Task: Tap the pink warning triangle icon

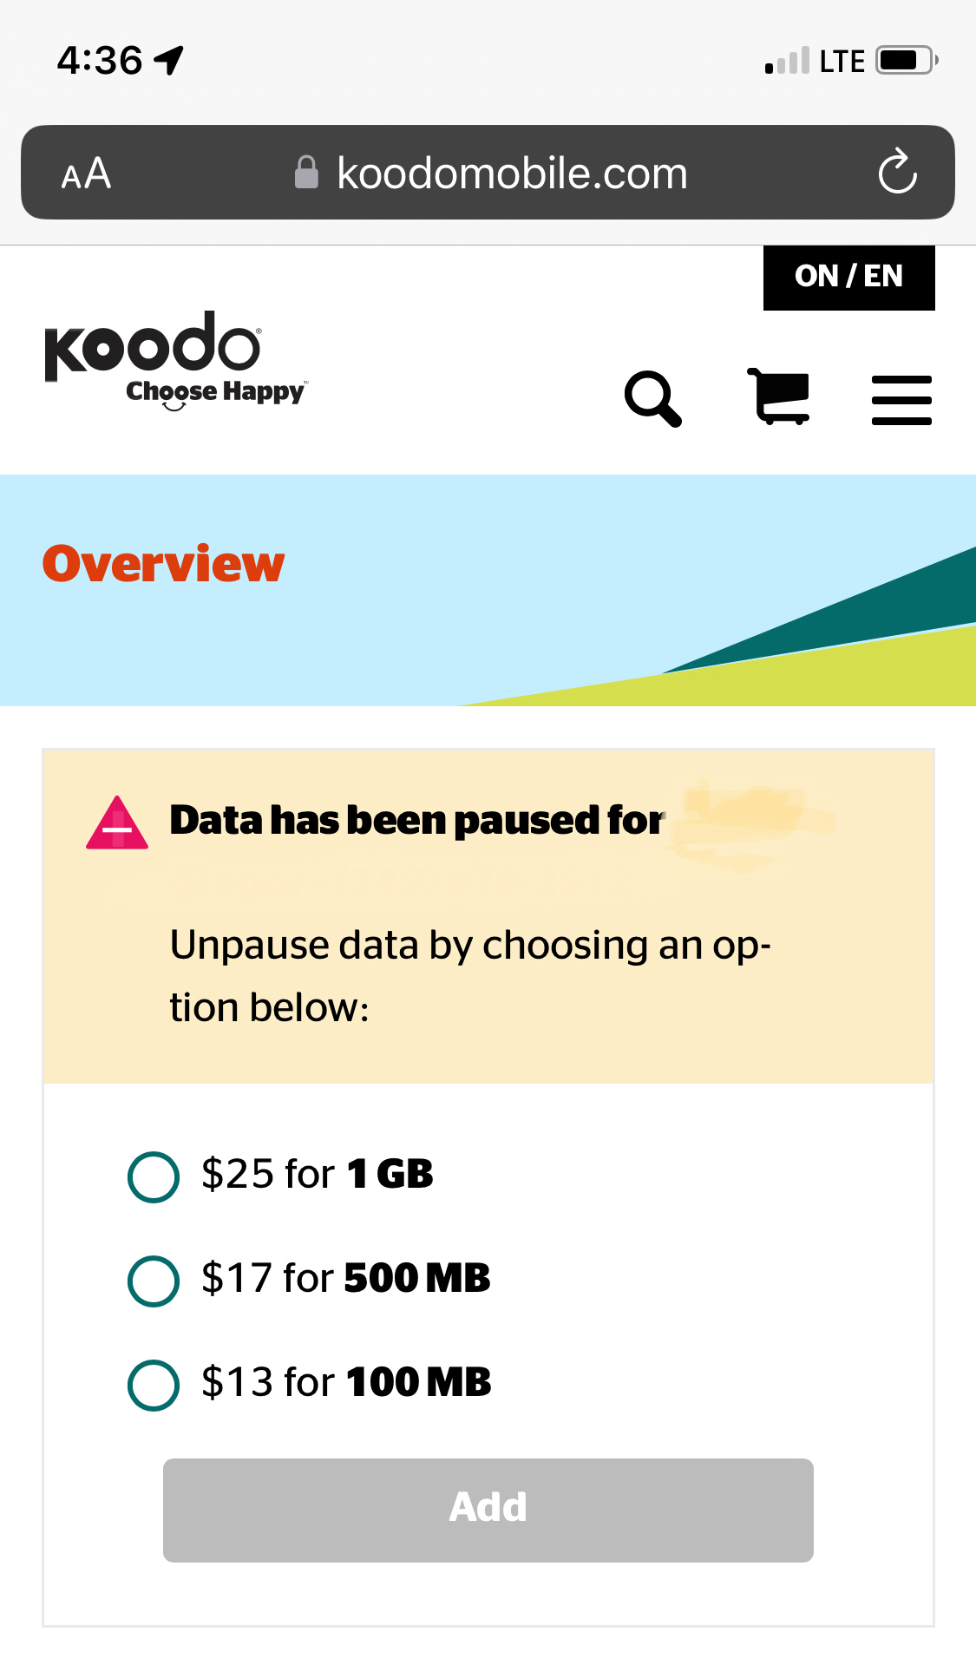Action: pyautogui.click(x=117, y=822)
